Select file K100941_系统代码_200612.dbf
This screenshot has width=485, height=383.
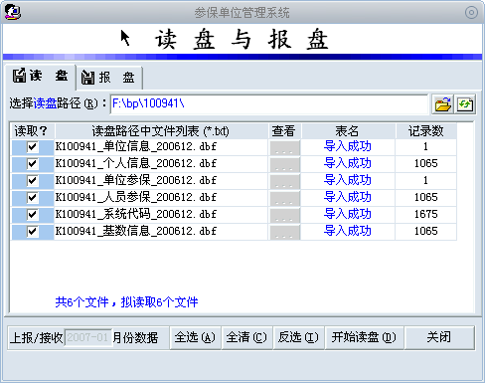click(136, 214)
